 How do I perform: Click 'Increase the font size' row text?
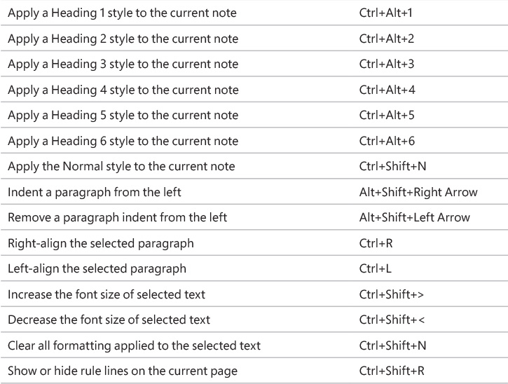107,294
